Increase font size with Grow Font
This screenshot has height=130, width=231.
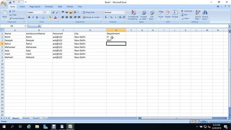[53, 12]
